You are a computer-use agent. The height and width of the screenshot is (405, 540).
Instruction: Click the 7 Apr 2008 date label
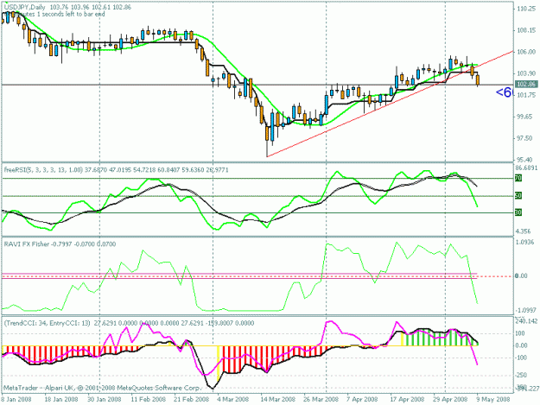coord(362,400)
